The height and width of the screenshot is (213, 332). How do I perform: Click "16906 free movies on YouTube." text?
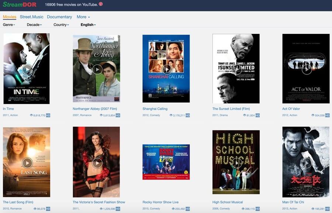[71, 4]
